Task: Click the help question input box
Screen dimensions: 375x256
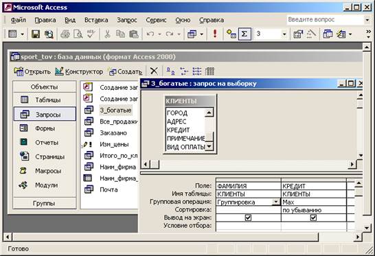Action: (326, 20)
